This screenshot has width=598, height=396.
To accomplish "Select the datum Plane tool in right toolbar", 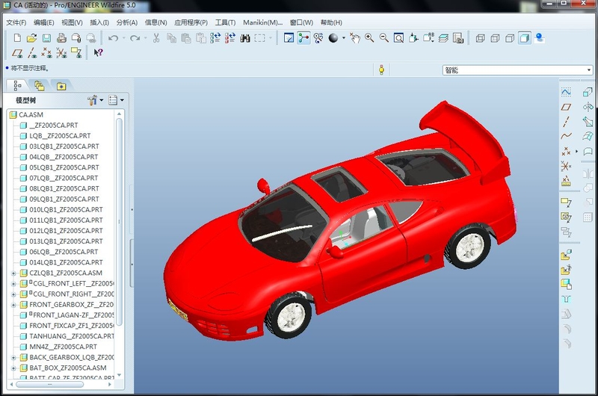I will coord(566,107).
